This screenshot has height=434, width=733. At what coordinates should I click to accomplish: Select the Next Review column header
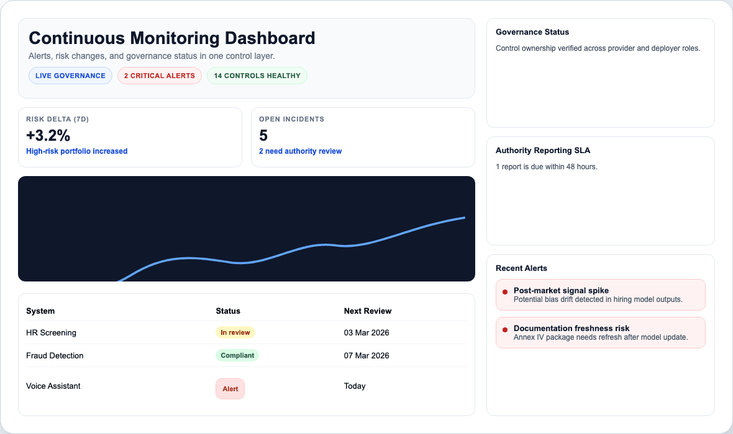pos(367,311)
